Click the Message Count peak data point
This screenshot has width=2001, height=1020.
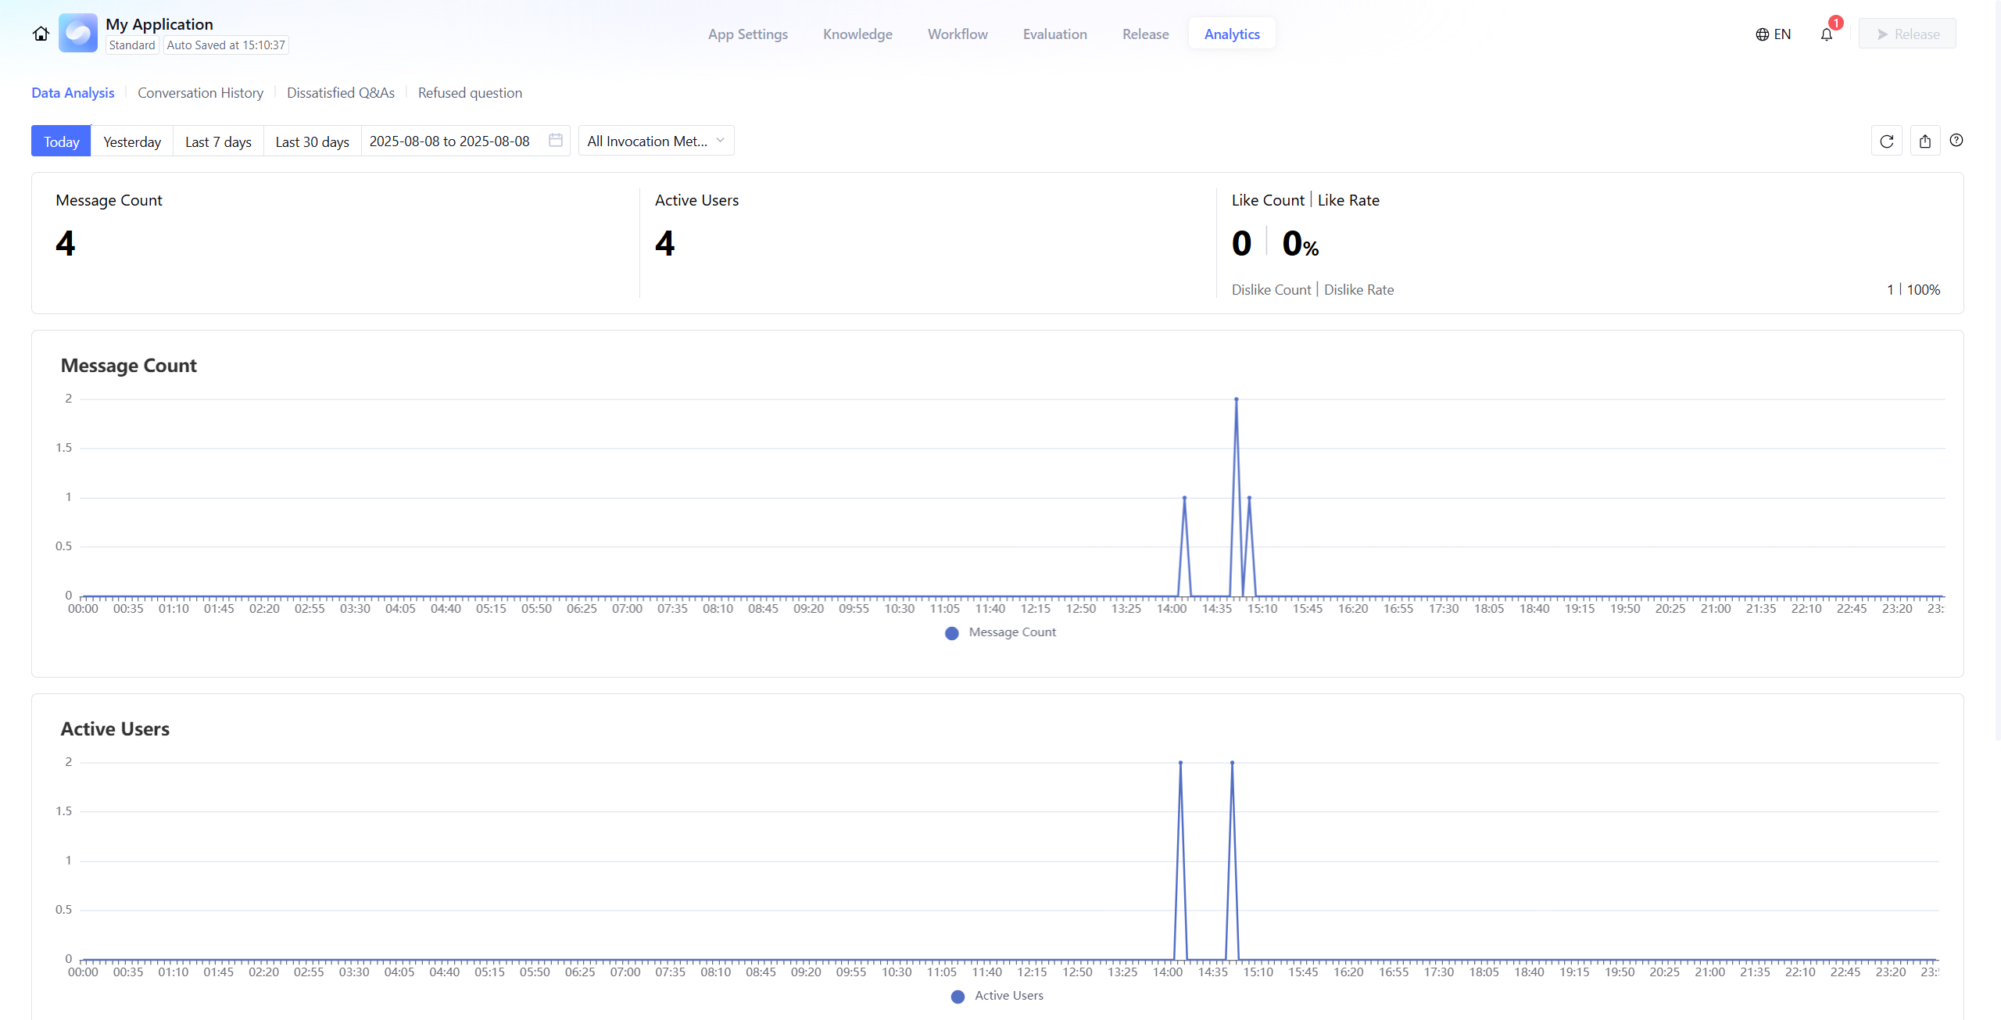pos(1236,399)
